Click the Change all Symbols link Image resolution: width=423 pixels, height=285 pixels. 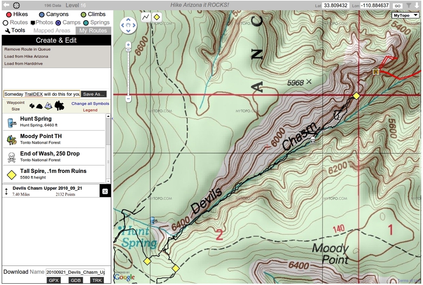90,104
